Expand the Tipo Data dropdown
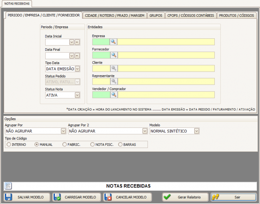 (77, 69)
